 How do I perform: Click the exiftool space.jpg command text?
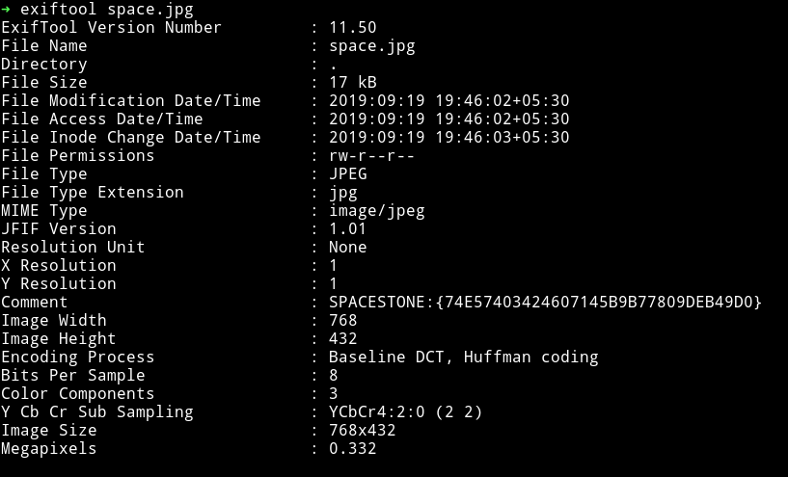click(x=106, y=9)
